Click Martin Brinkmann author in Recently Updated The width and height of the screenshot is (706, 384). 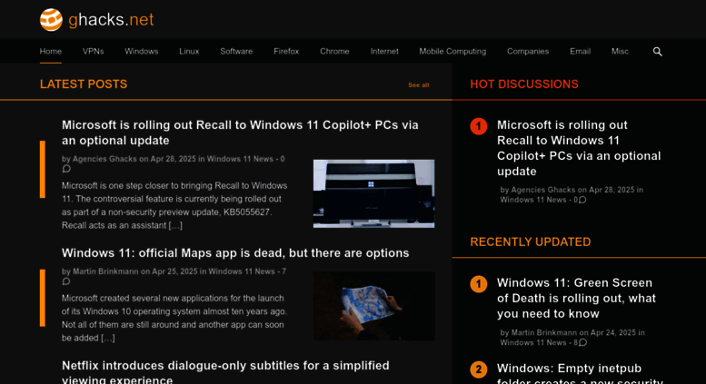pyautogui.click(x=544, y=333)
